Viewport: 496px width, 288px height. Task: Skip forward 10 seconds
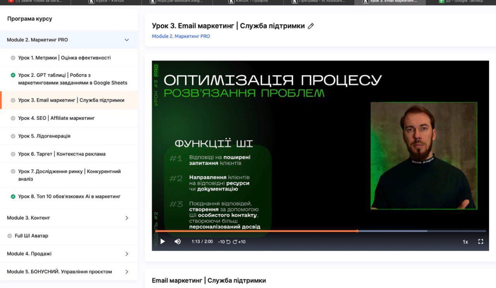tap(239, 242)
